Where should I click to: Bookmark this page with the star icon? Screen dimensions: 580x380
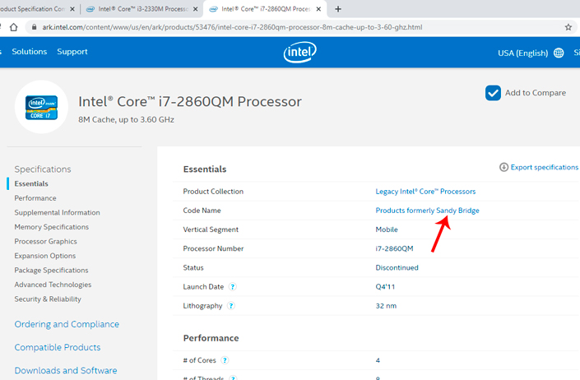pyautogui.click(x=568, y=27)
